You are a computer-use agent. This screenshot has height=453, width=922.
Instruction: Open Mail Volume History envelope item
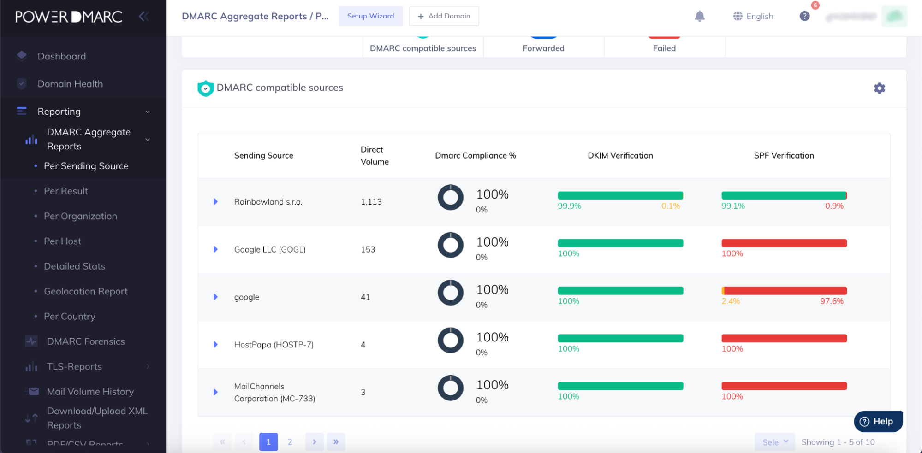(x=90, y=391)
